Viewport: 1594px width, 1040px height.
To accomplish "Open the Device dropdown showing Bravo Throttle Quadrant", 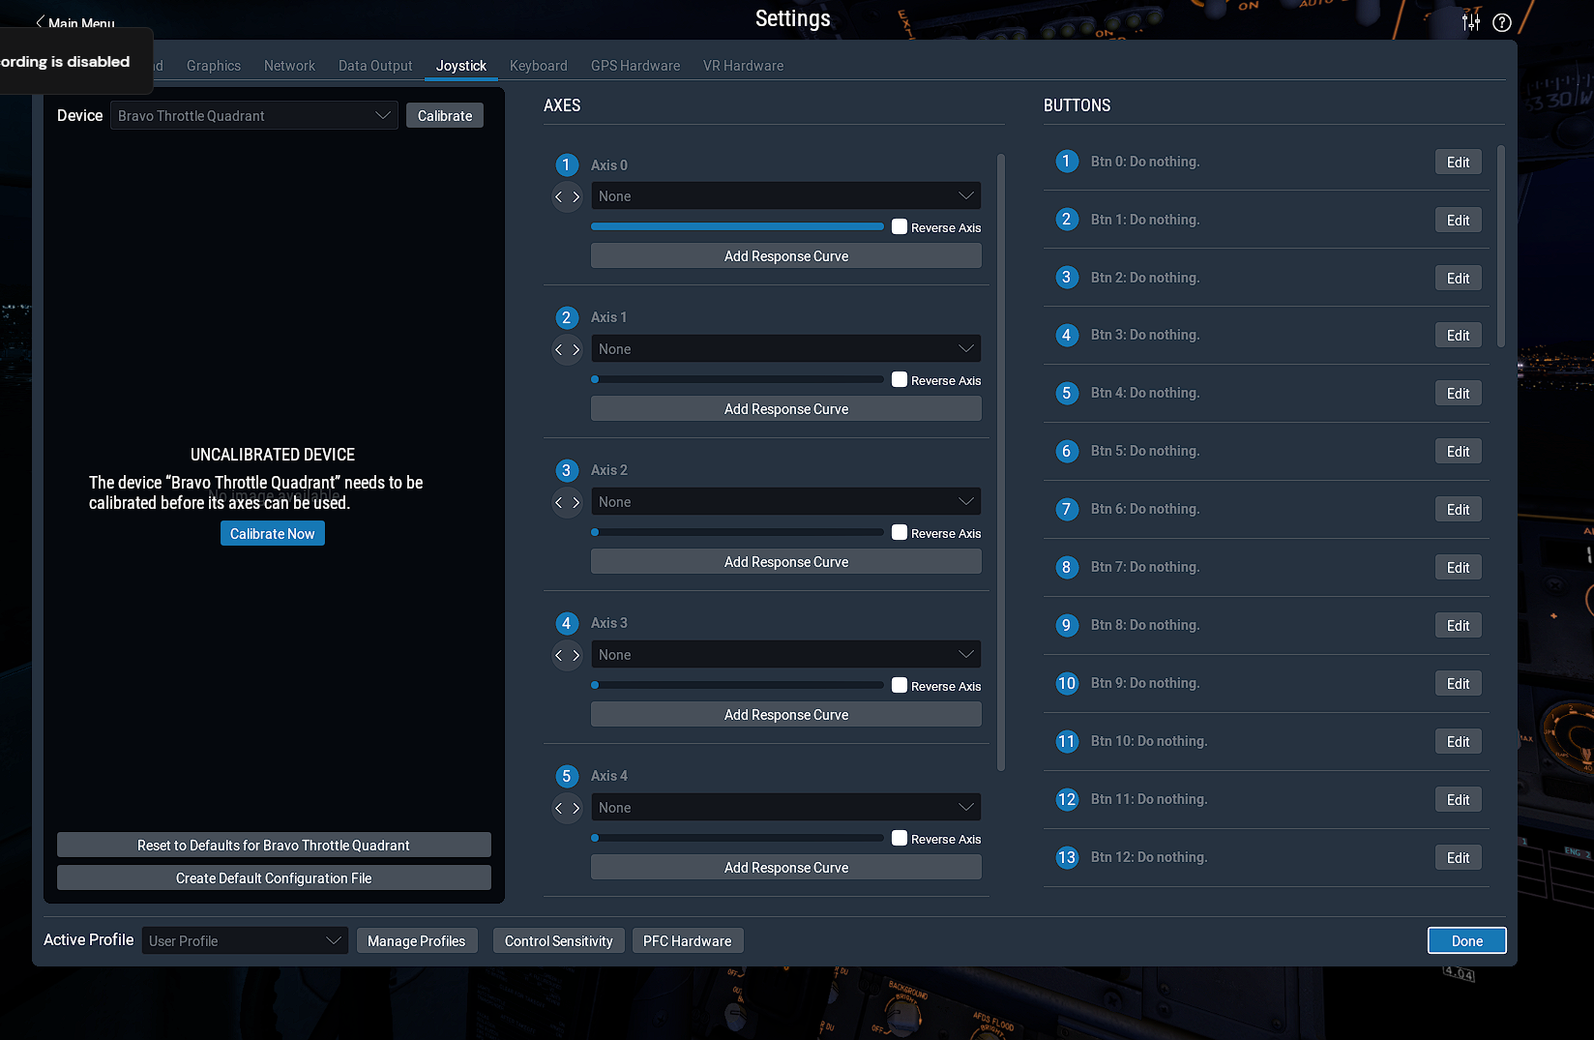I will click(253, 116).
